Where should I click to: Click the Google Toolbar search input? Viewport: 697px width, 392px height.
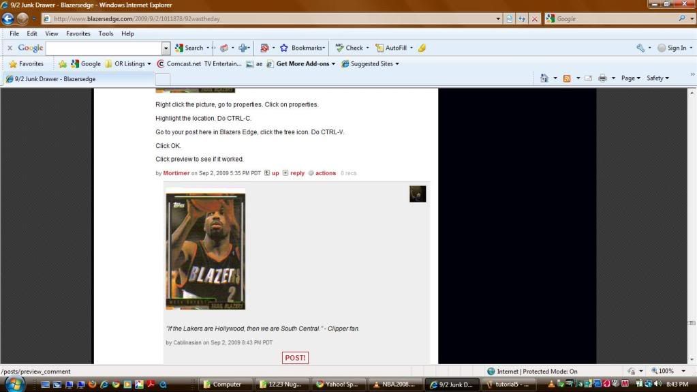click(x=104, y=48)
